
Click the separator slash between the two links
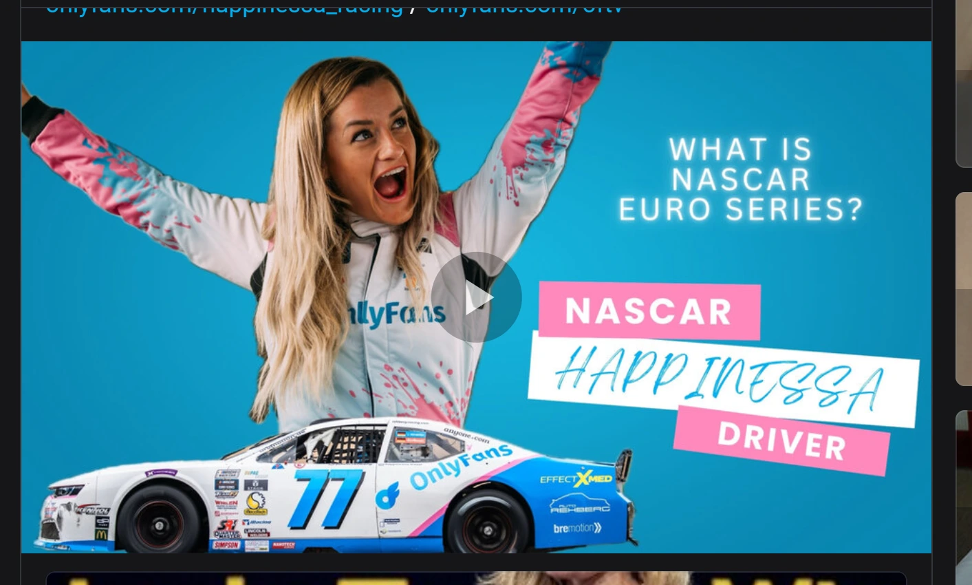413,7
